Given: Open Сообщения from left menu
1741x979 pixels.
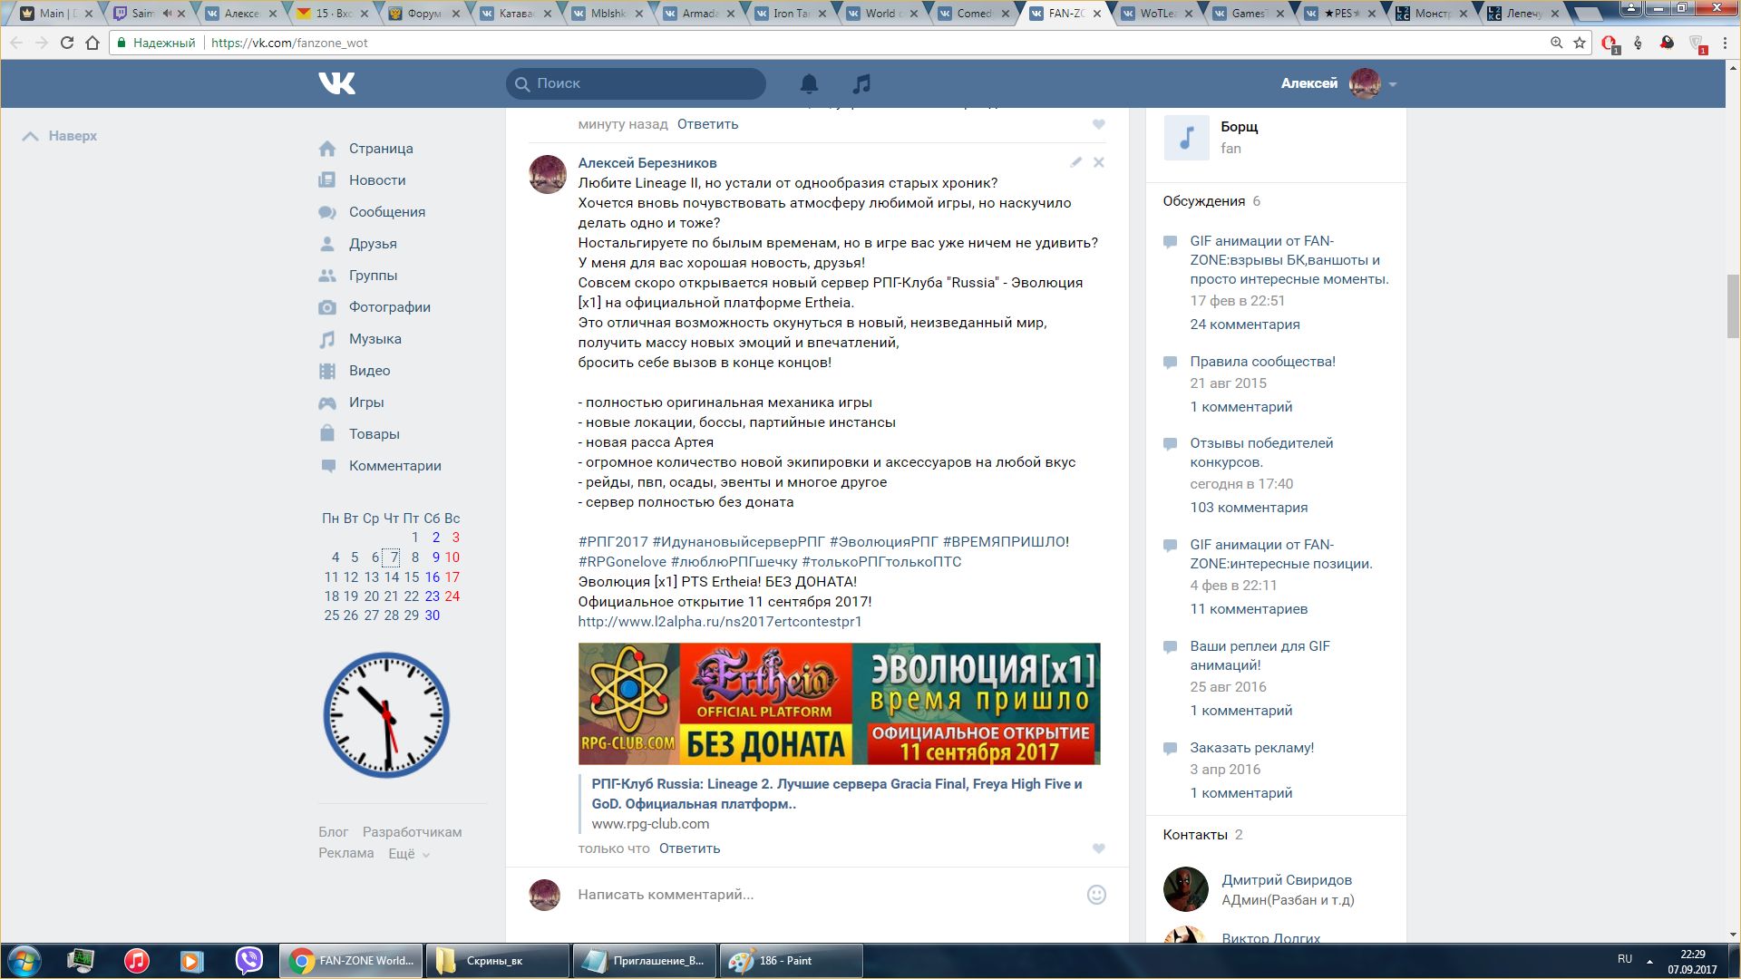Looking at the screenshot, I should (x=387, y=212).
